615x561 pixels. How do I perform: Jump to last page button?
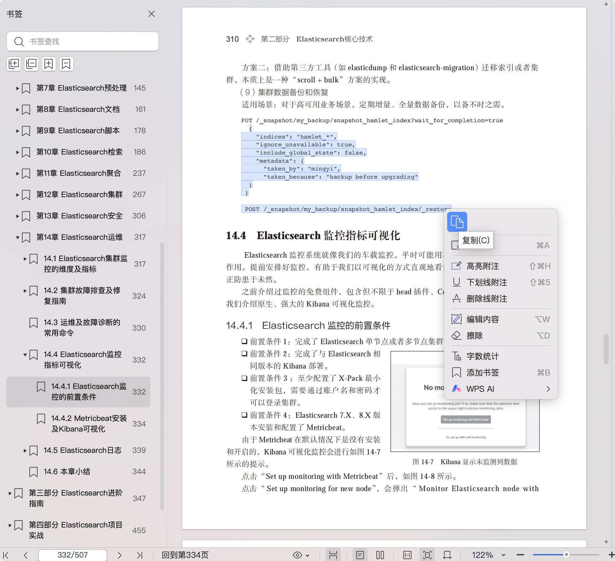pyautogui.click(x=140, y=555)
